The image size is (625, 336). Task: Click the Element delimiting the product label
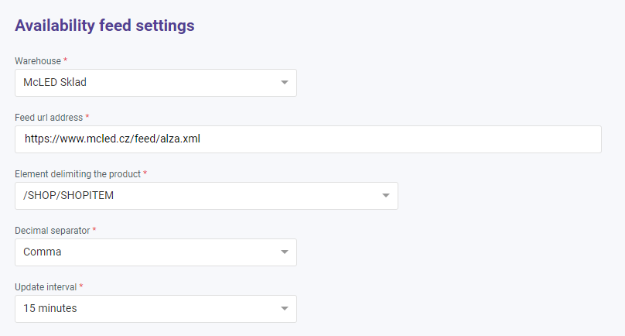click(77, 173)
